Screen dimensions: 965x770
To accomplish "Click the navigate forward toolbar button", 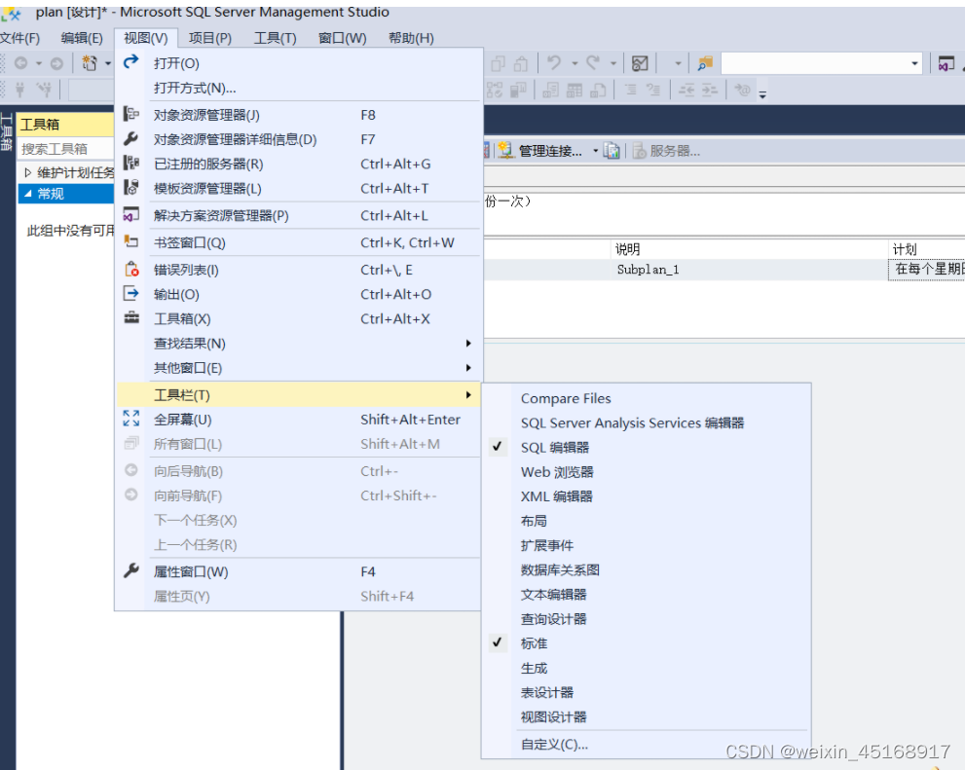I will [56, 63].
